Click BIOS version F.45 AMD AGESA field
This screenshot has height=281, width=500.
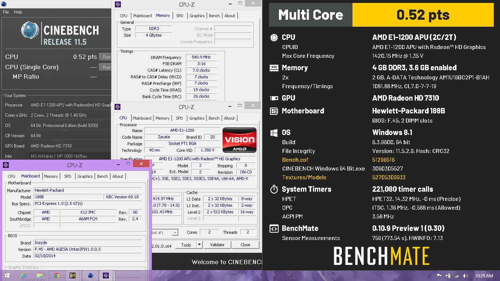88,250
